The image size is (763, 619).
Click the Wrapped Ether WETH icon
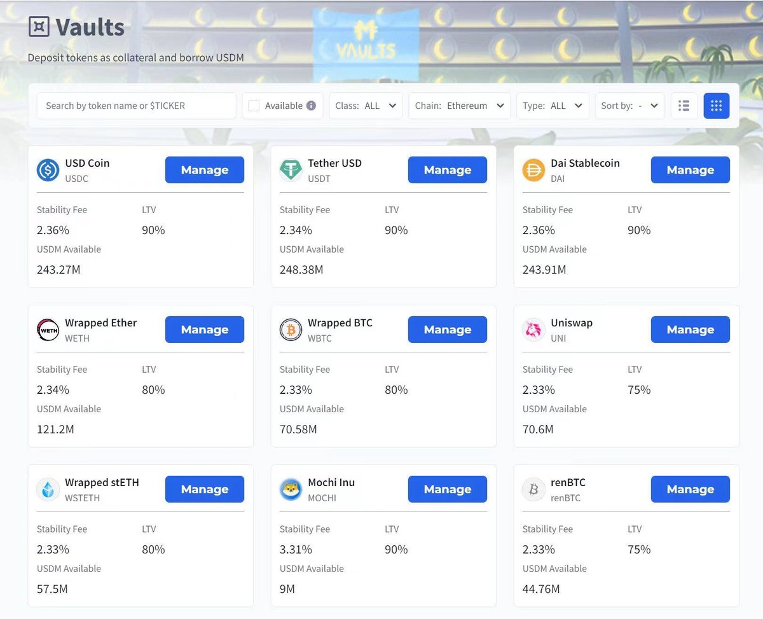point(48,330)
